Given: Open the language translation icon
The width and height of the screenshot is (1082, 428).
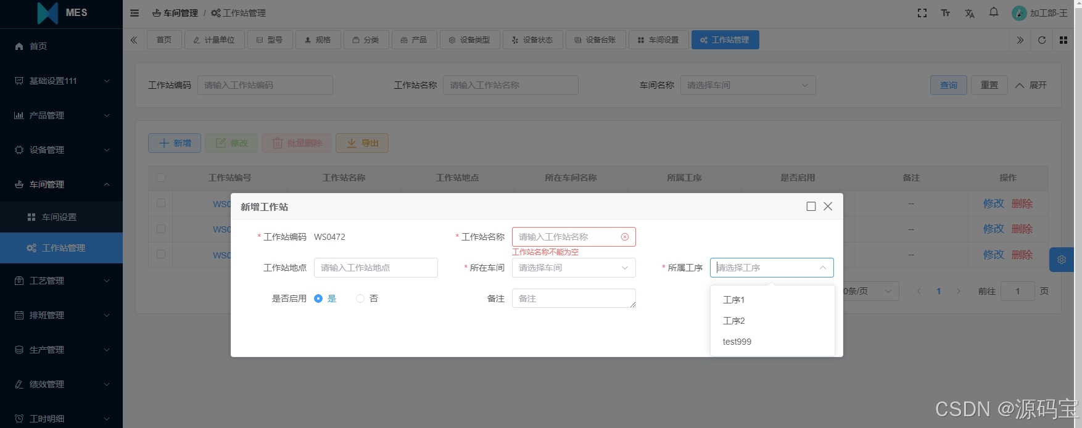Looking at the screenshot, I should tap(970, 13).
